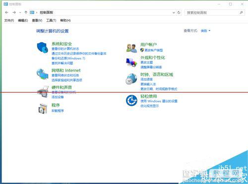Click the file history backup link
Screen dimensions: 248x184
[x=79, y=53]
